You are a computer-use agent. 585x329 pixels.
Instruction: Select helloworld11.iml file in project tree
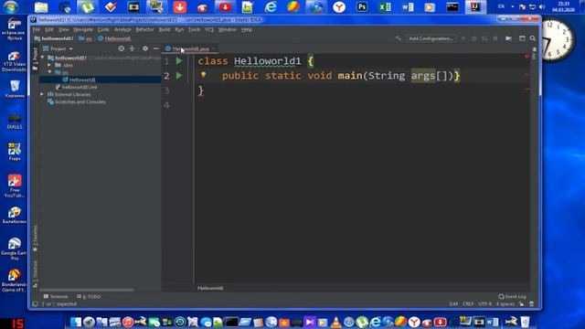pos(77,87)
